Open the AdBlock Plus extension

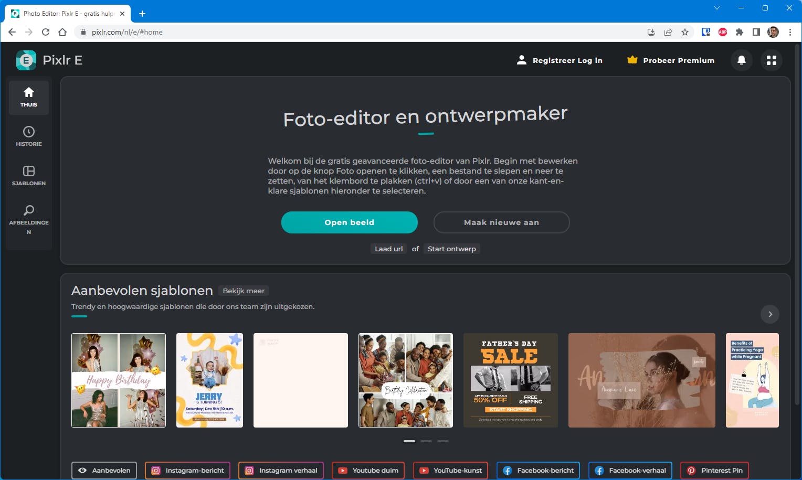coord(723,32)
